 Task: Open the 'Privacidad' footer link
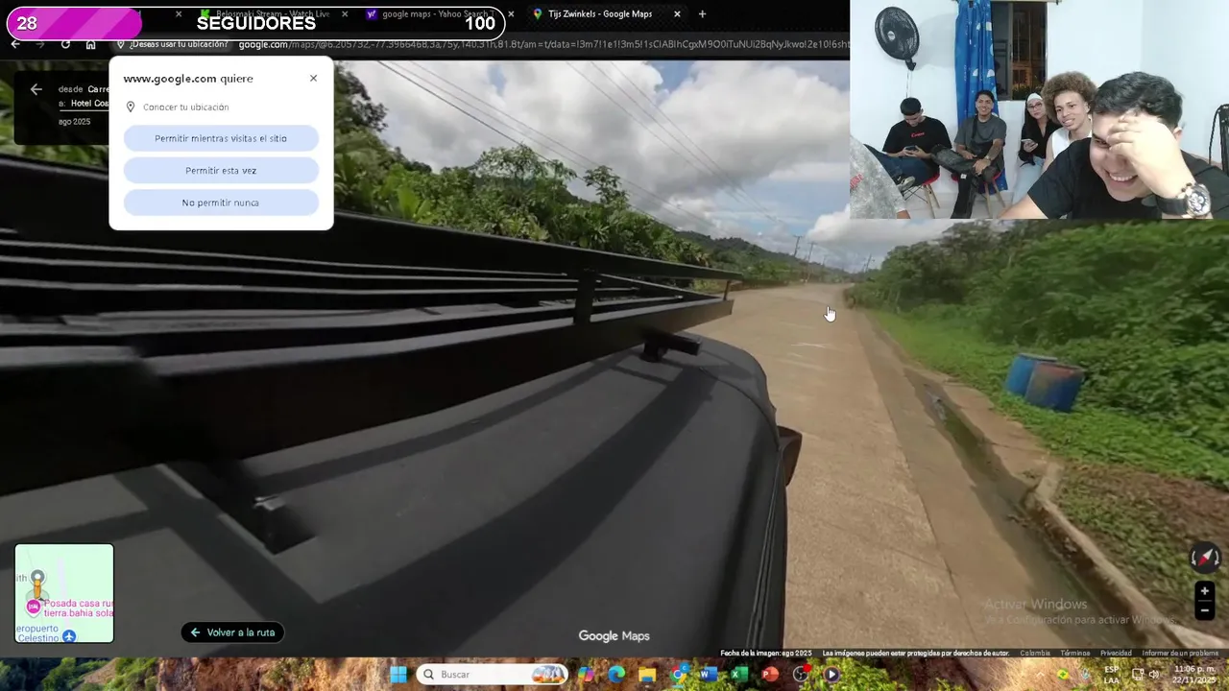pos(1116,654)
